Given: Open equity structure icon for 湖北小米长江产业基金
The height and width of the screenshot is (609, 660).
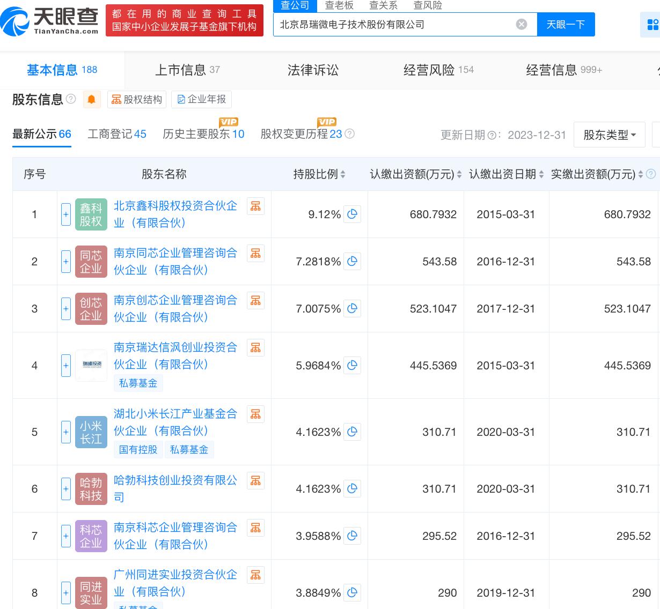Looking at the screenshot, I should tap(255, 414).
